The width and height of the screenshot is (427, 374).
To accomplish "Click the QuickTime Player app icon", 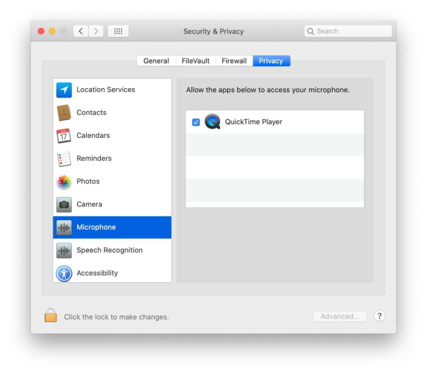I will click(x=212, y=122).
